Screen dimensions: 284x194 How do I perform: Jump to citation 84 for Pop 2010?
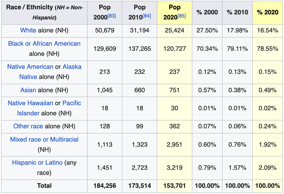click(147, 16)
